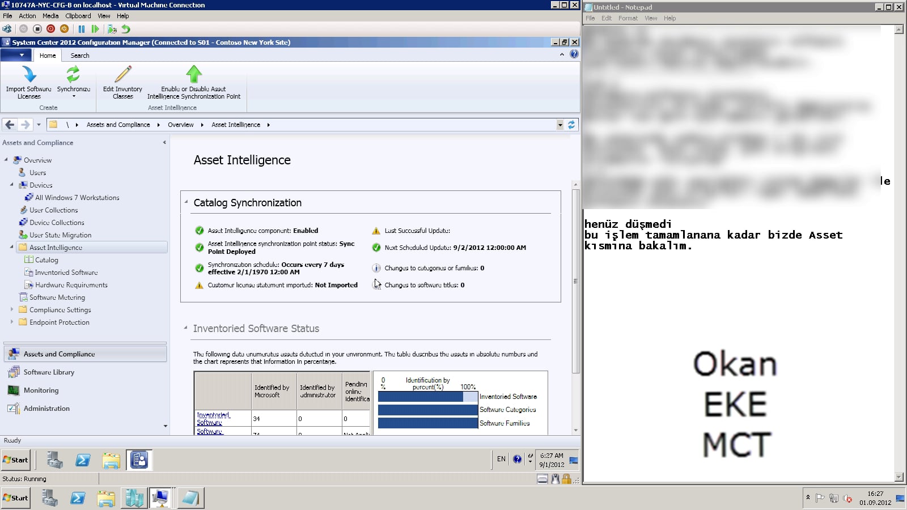
Task: Collapse the Catalog Synchronization section
Action: pos(186,202)
